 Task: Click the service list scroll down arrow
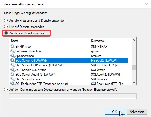pos(134,83)
